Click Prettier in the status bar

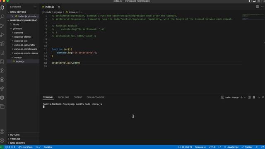click(247, 147)
